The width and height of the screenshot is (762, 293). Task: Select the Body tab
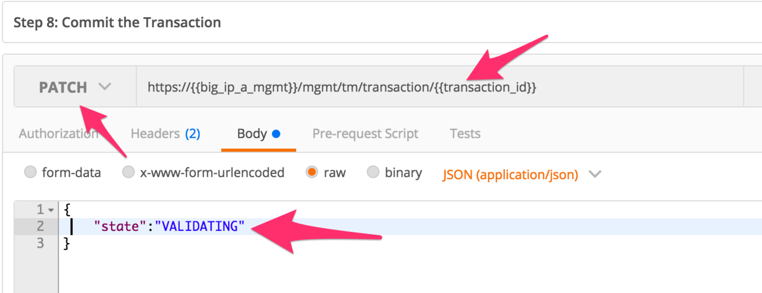(x=258, y=134)
